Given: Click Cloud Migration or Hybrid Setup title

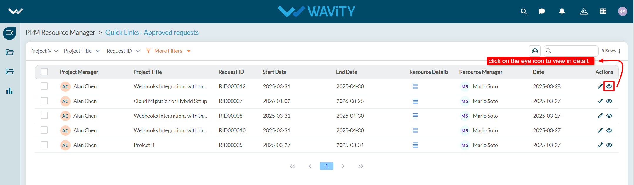Looking at the screenshot, I should 170,101.
